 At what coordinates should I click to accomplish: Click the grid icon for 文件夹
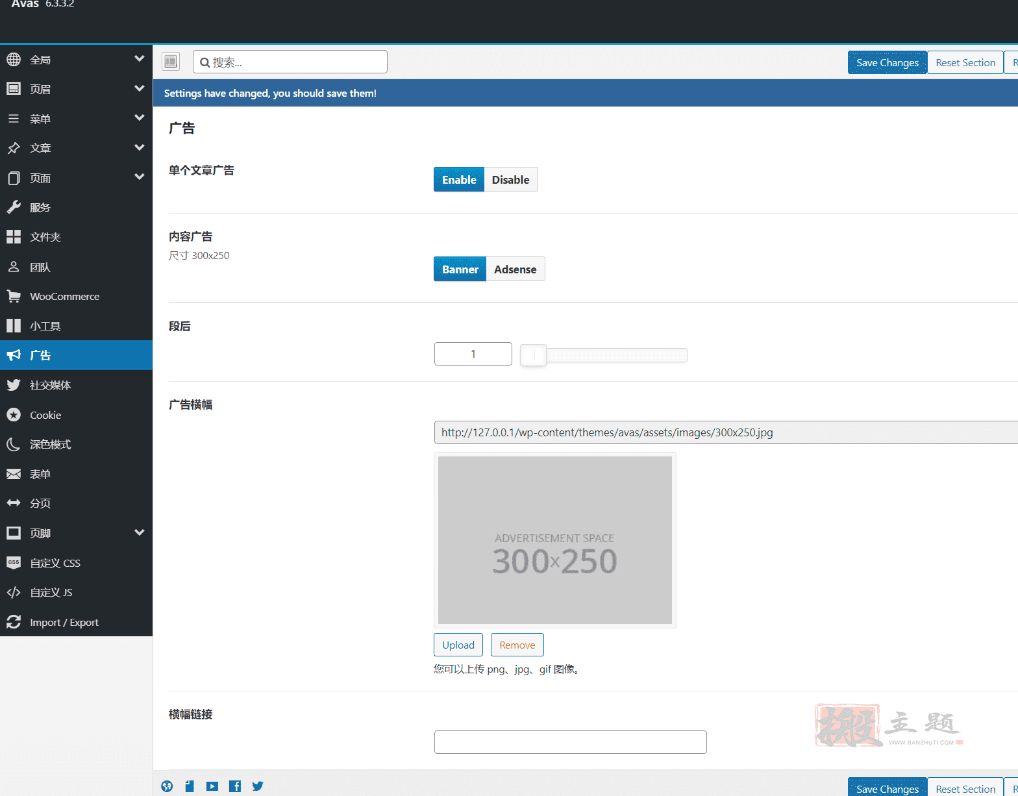pyautogui.click(x=14, y=237)
